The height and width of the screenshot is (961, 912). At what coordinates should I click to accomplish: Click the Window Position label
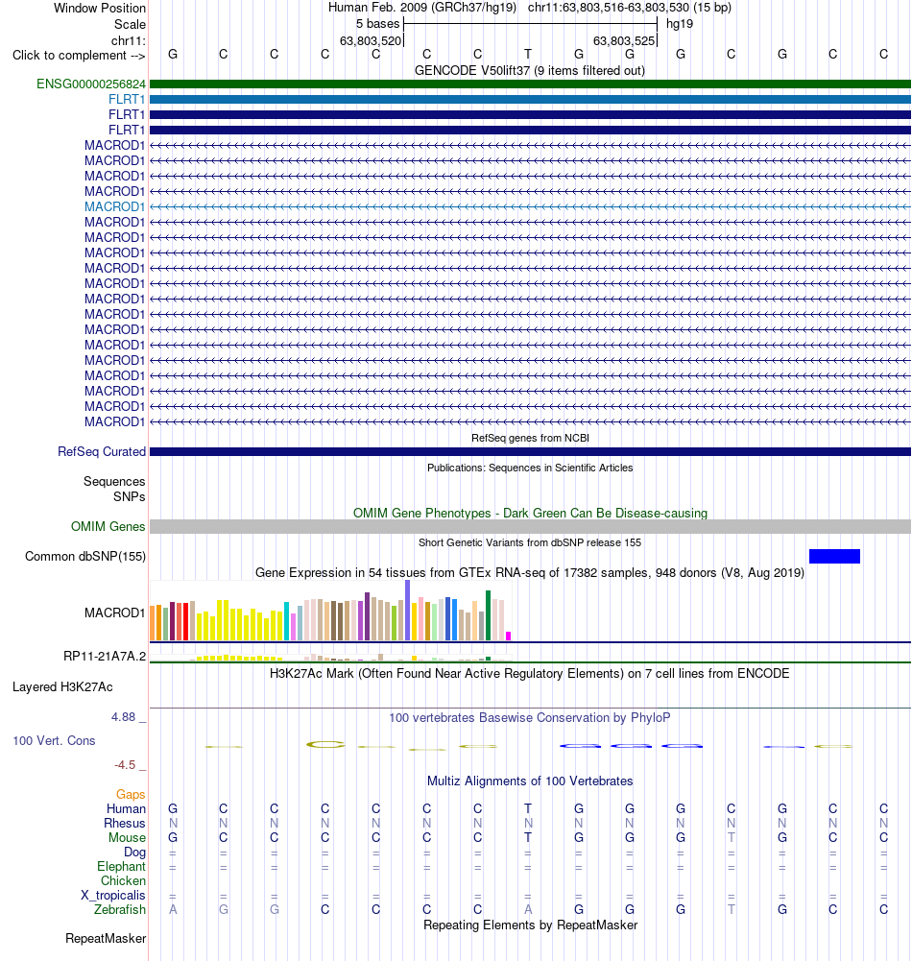(x=100, y=8)
